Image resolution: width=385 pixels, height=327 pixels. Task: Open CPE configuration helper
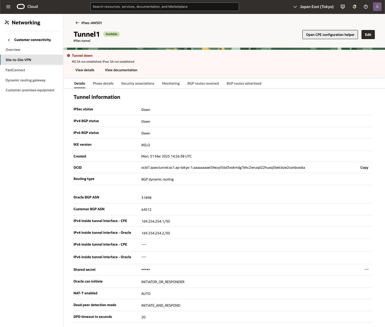[x=330, y=35]
